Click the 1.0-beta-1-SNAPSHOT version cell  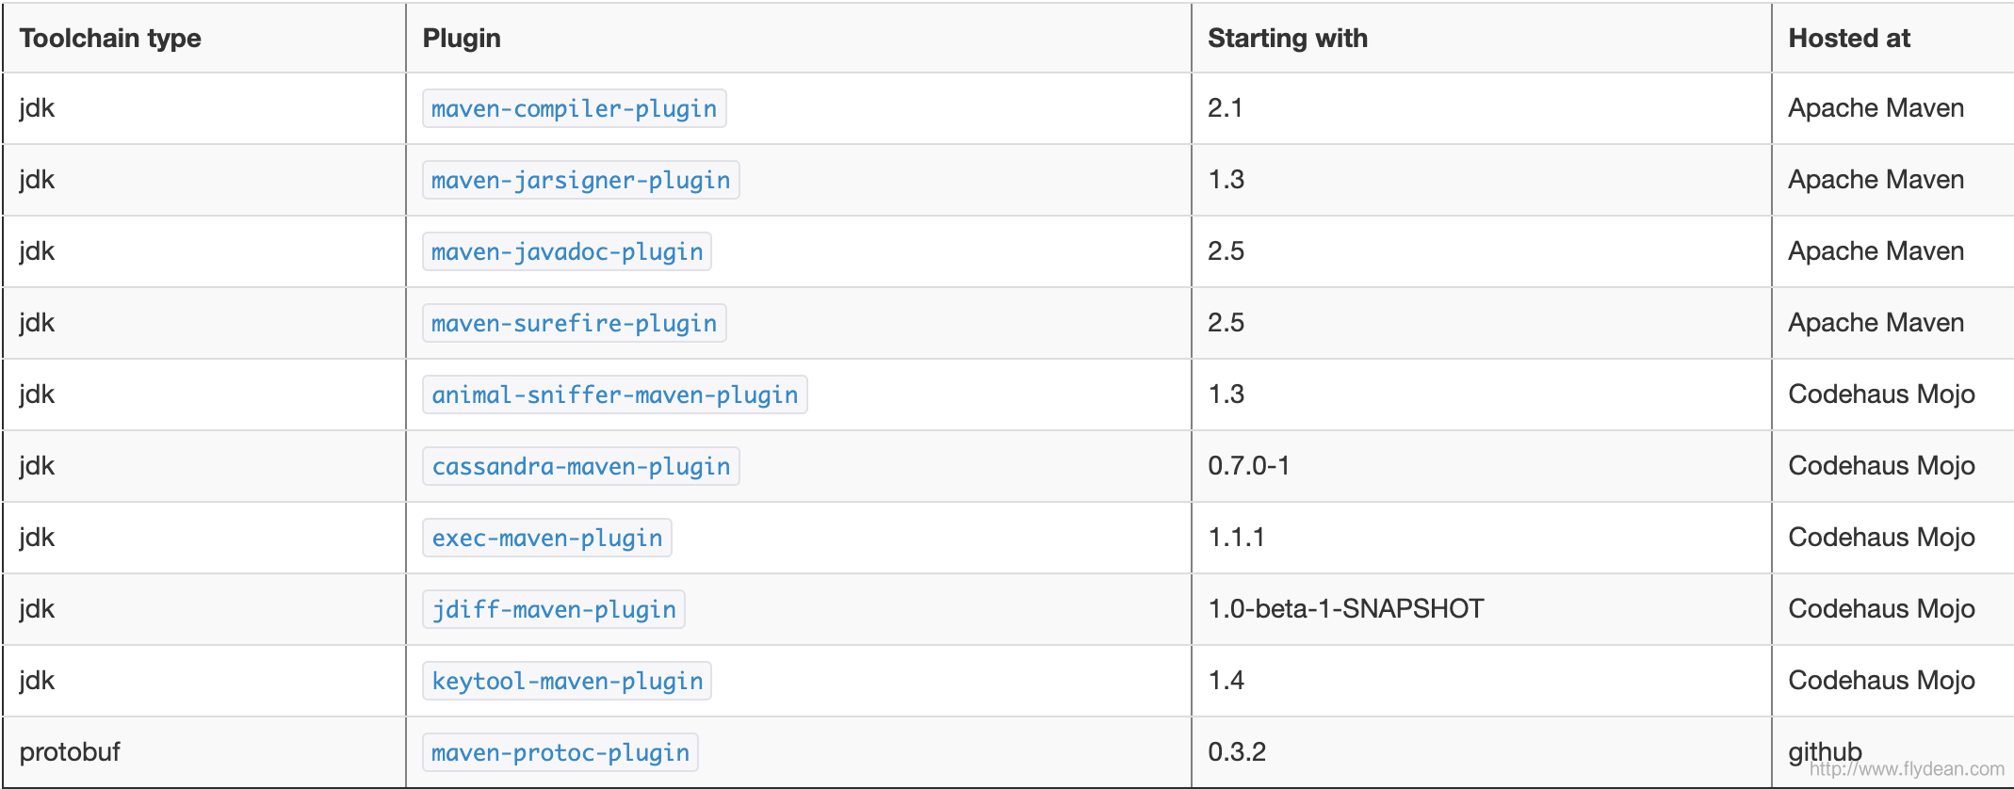coord(1345,609)
